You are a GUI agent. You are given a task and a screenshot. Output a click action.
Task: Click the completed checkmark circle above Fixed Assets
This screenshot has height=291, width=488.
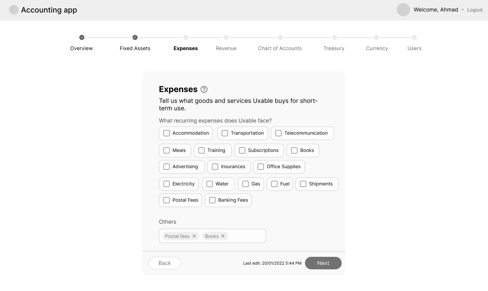135,38
